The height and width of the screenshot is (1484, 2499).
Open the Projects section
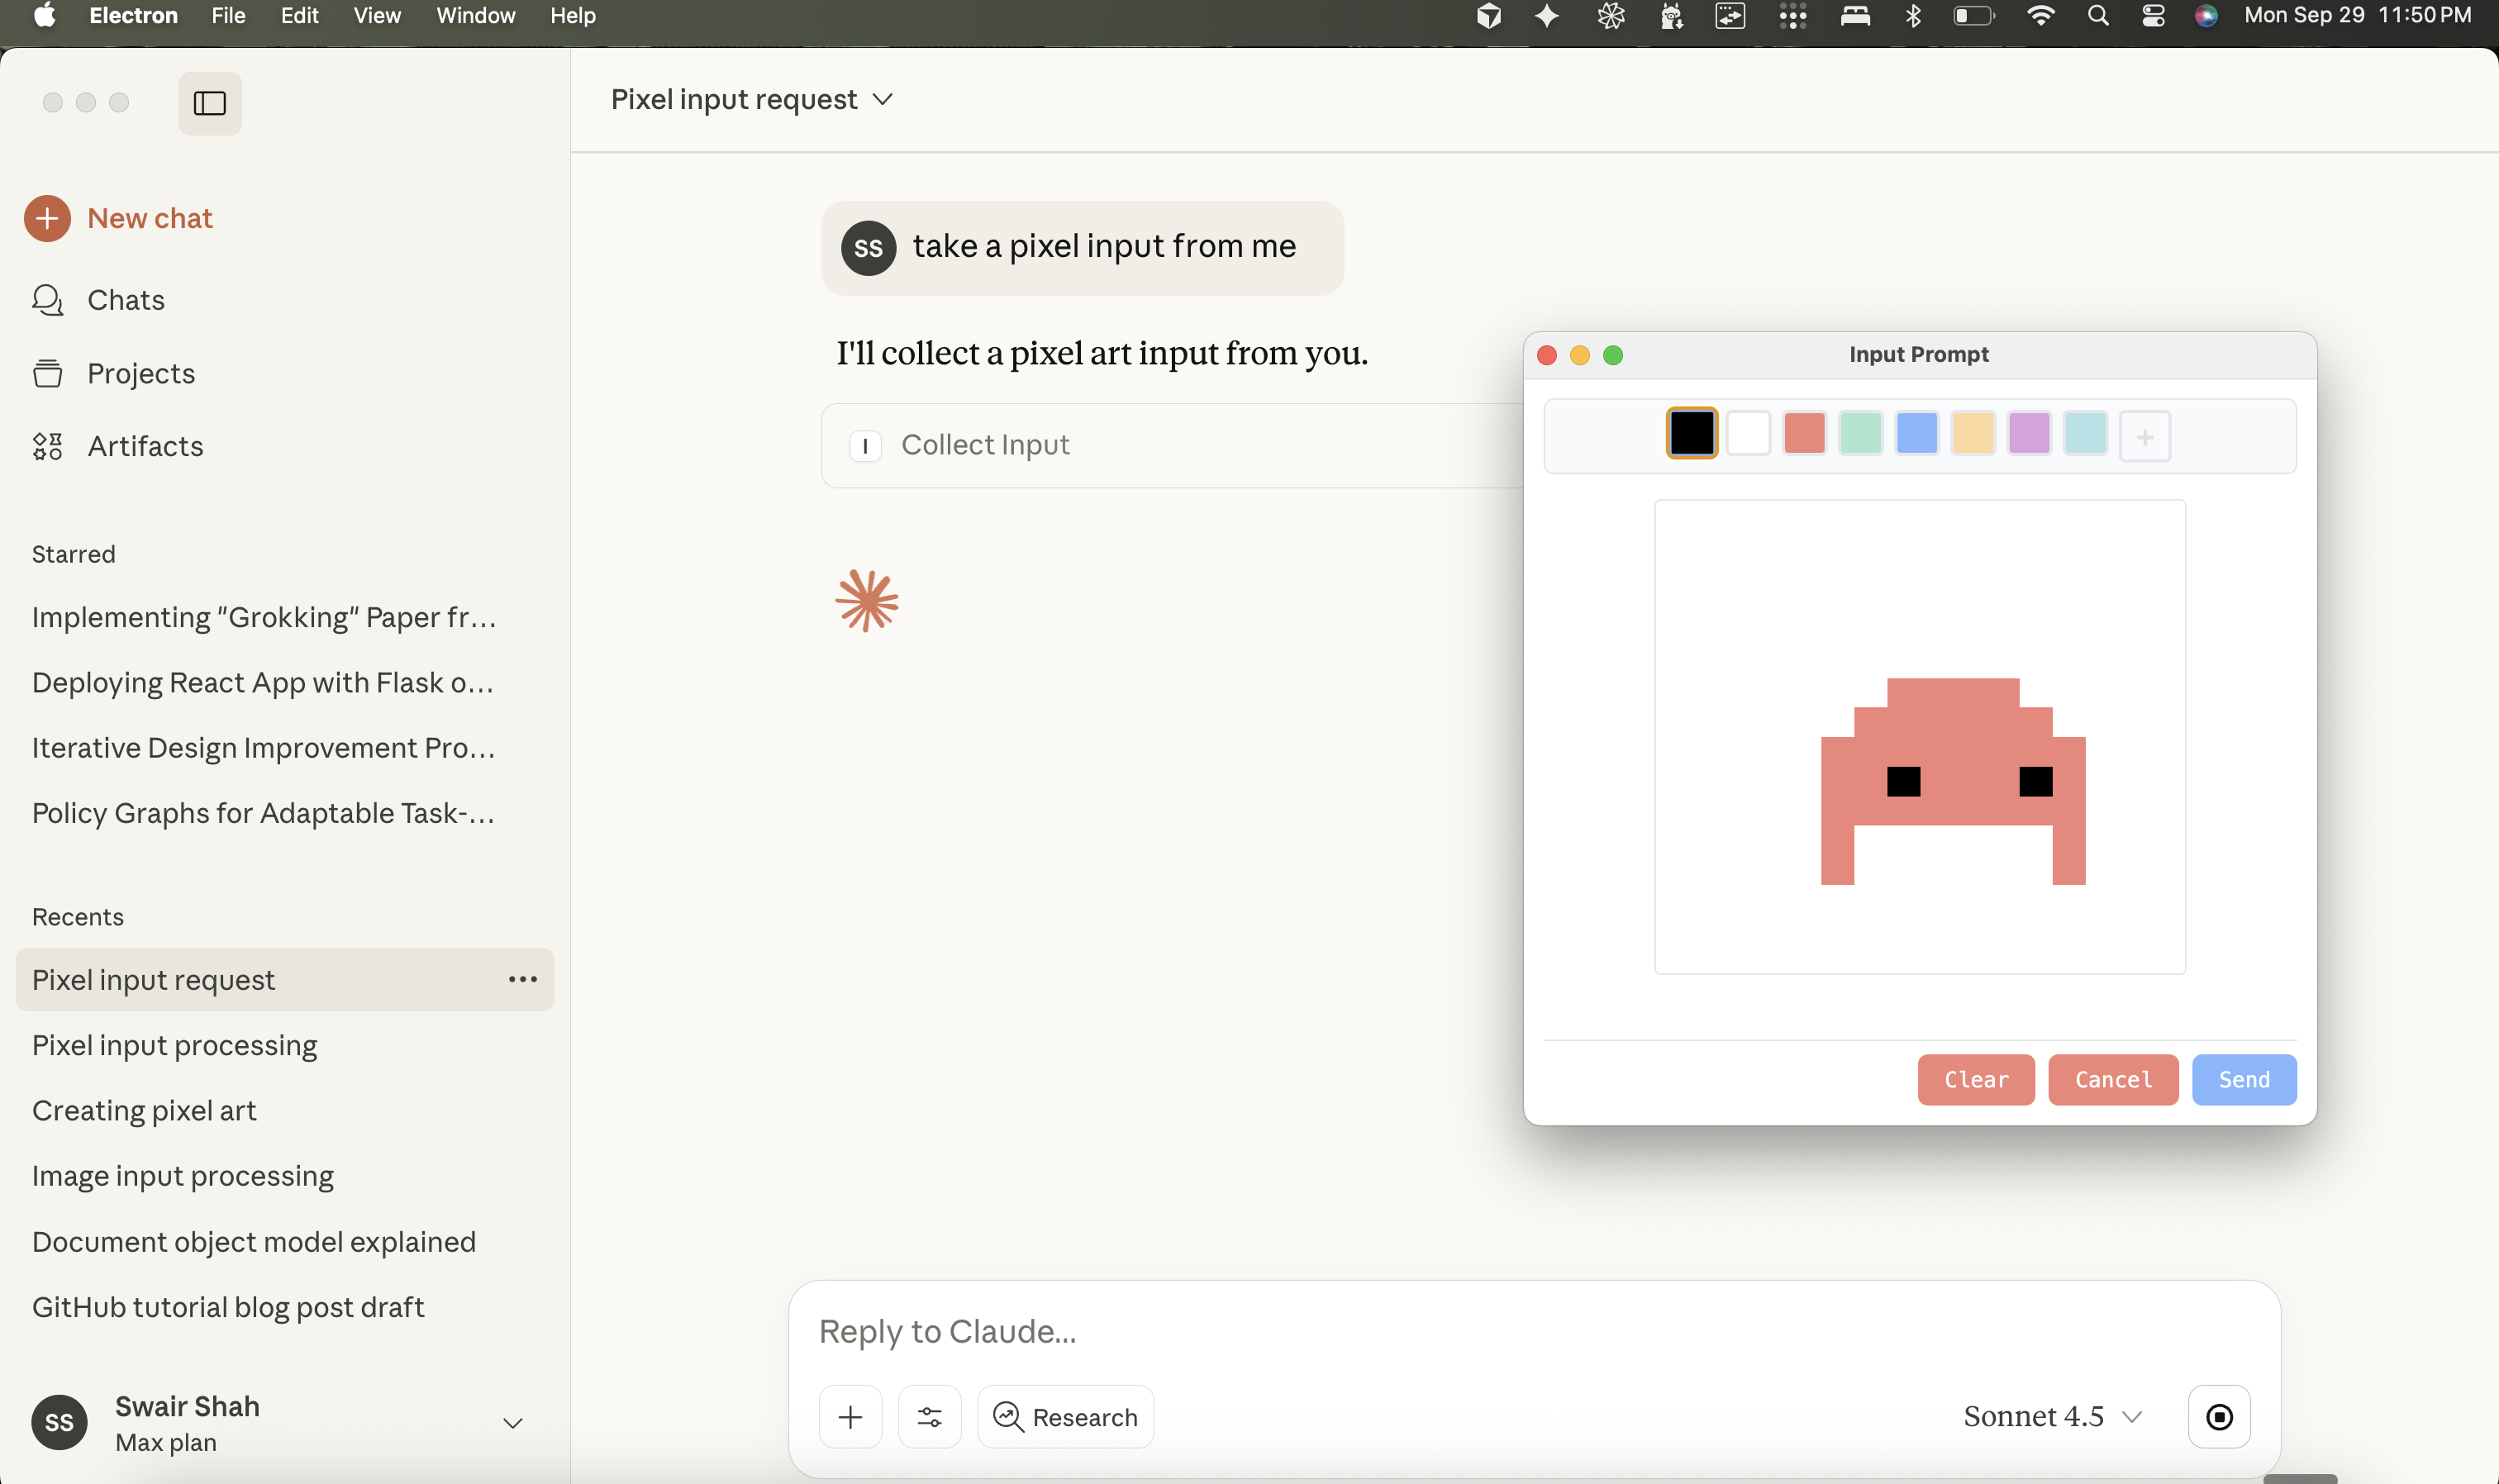140,373
